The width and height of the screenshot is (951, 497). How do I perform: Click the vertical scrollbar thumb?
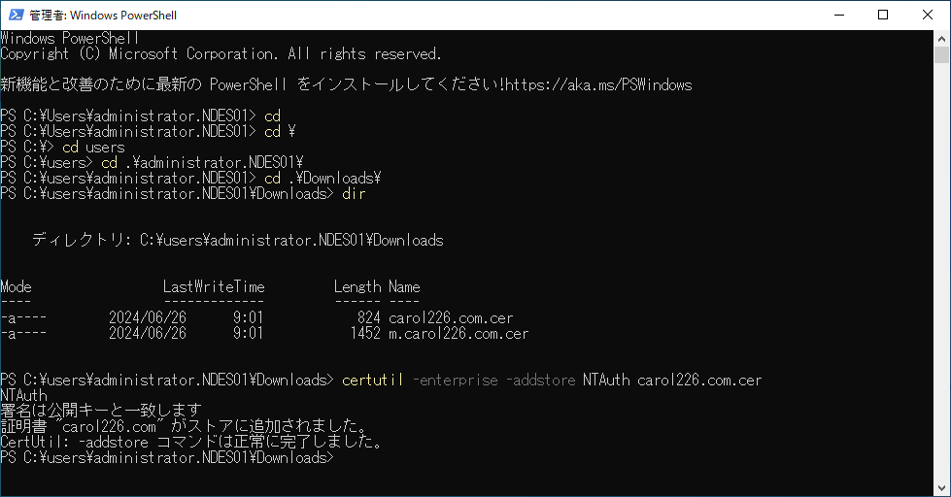pyautogui.click(x=941, y=55)
